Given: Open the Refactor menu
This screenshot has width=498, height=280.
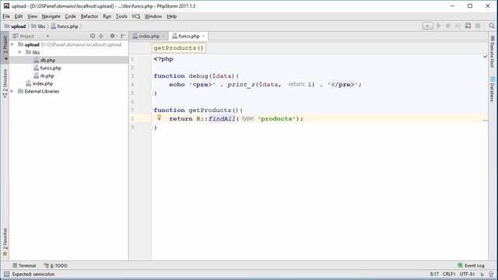Looking at the screenshot, I should coord(89,16).
